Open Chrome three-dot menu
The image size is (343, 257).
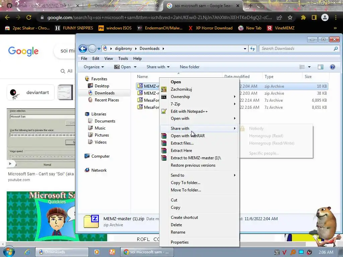tap(336, 17)
